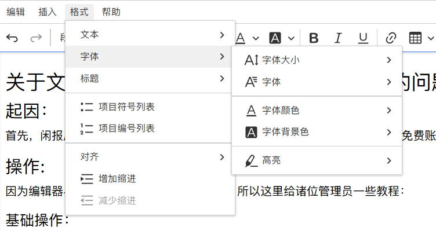Viewport: 436px width, 231px height.
Task: Open font color dropdown arrow in toolbar
Action: pos(256,38)
